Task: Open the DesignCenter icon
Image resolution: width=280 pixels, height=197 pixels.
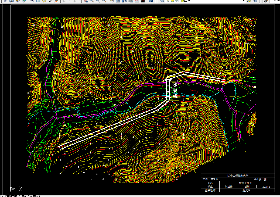Action: coord(118,1)
